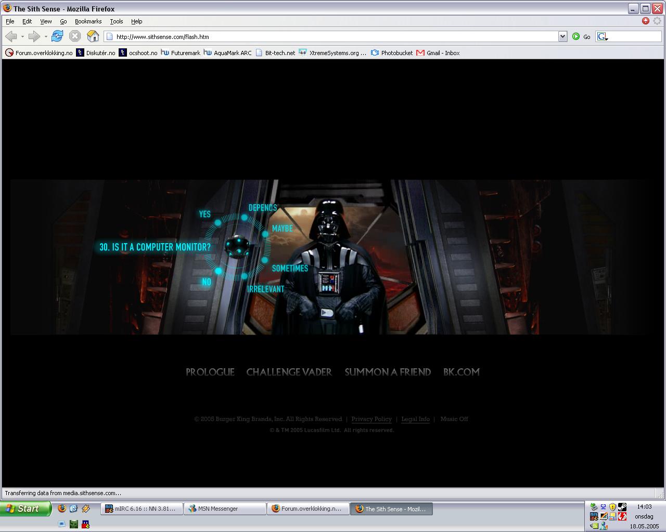Click yellow security shield tray icon
The image size is (666, 532).
tap(612, 507)
